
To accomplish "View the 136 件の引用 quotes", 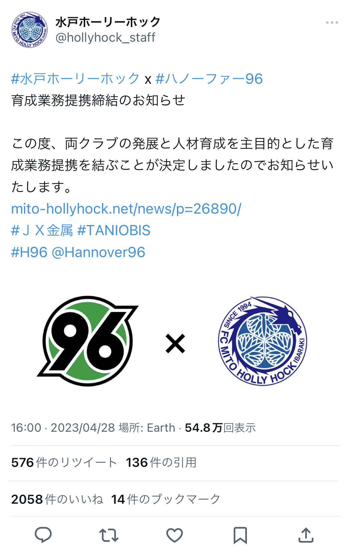I will click(161, 463).
